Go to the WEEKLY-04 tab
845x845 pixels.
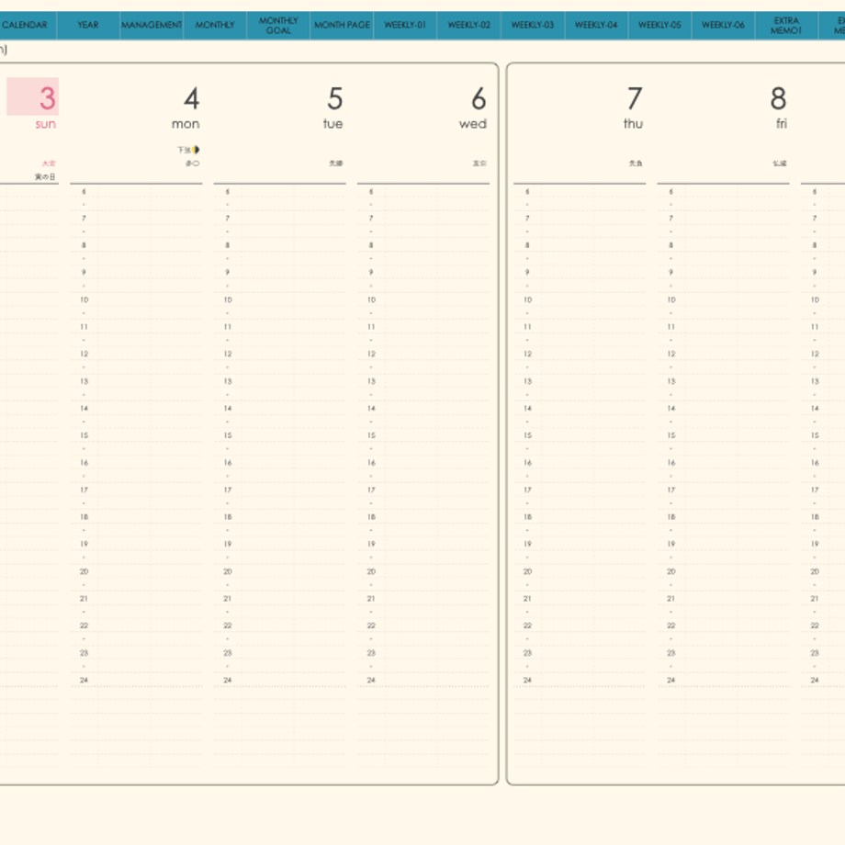(597, 26)
